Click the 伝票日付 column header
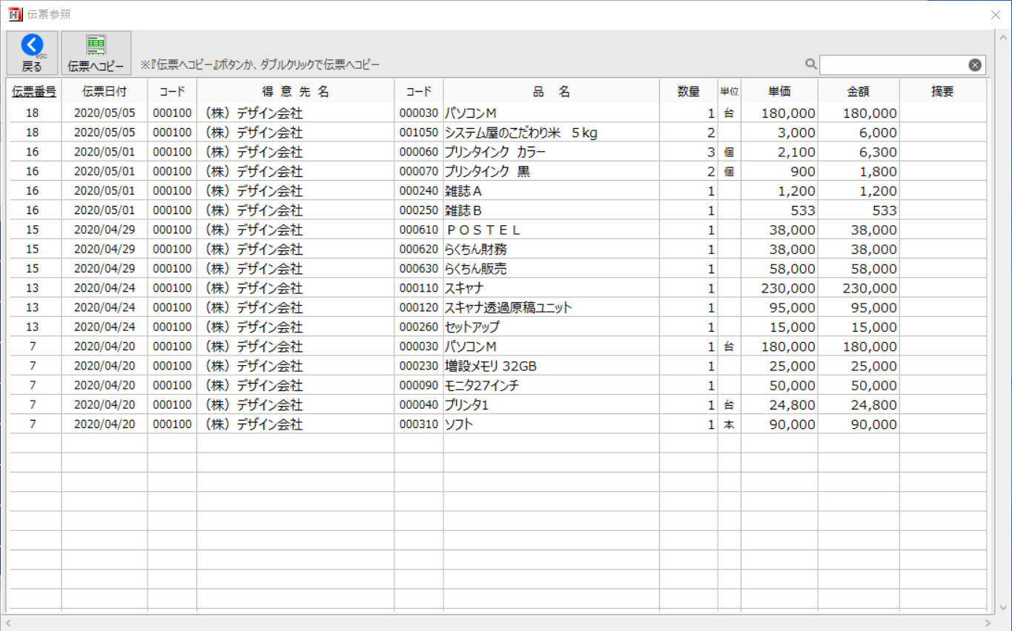 [105, 92]
